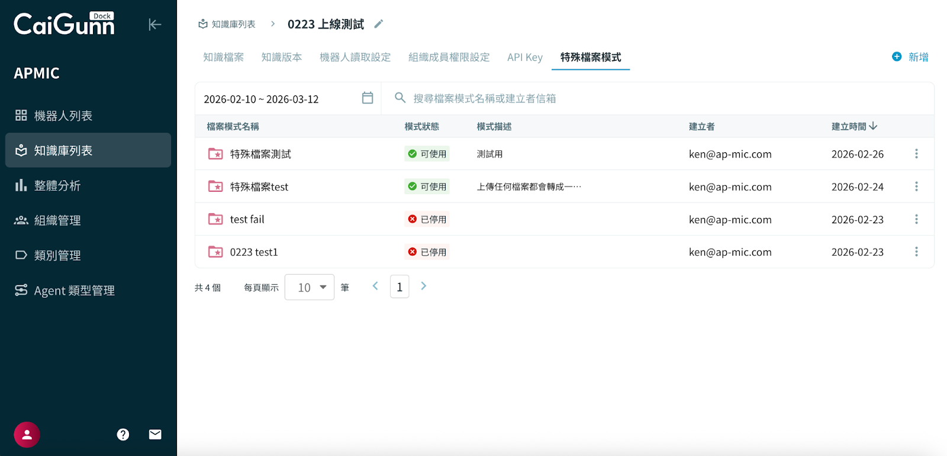Go back to 知識庫列表 breadcrumb link
This screenshot has width=947, height=456.
227,24
